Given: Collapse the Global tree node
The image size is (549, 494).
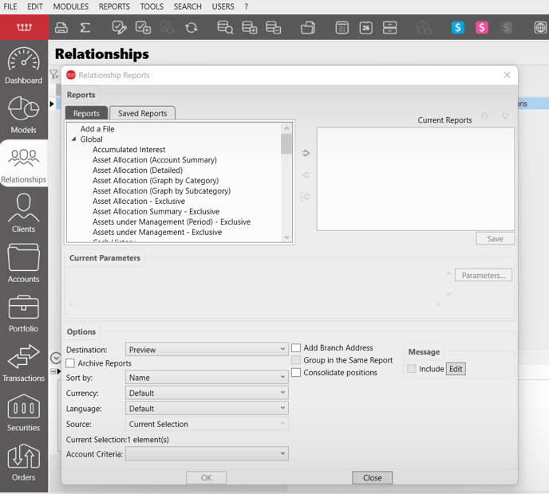Looking at the screenshot, I should [74, 139].
